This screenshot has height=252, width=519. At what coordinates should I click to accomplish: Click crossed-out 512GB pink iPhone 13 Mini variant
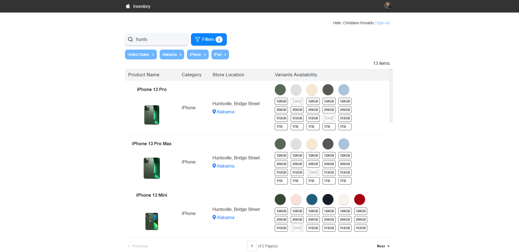click(297, 228)
